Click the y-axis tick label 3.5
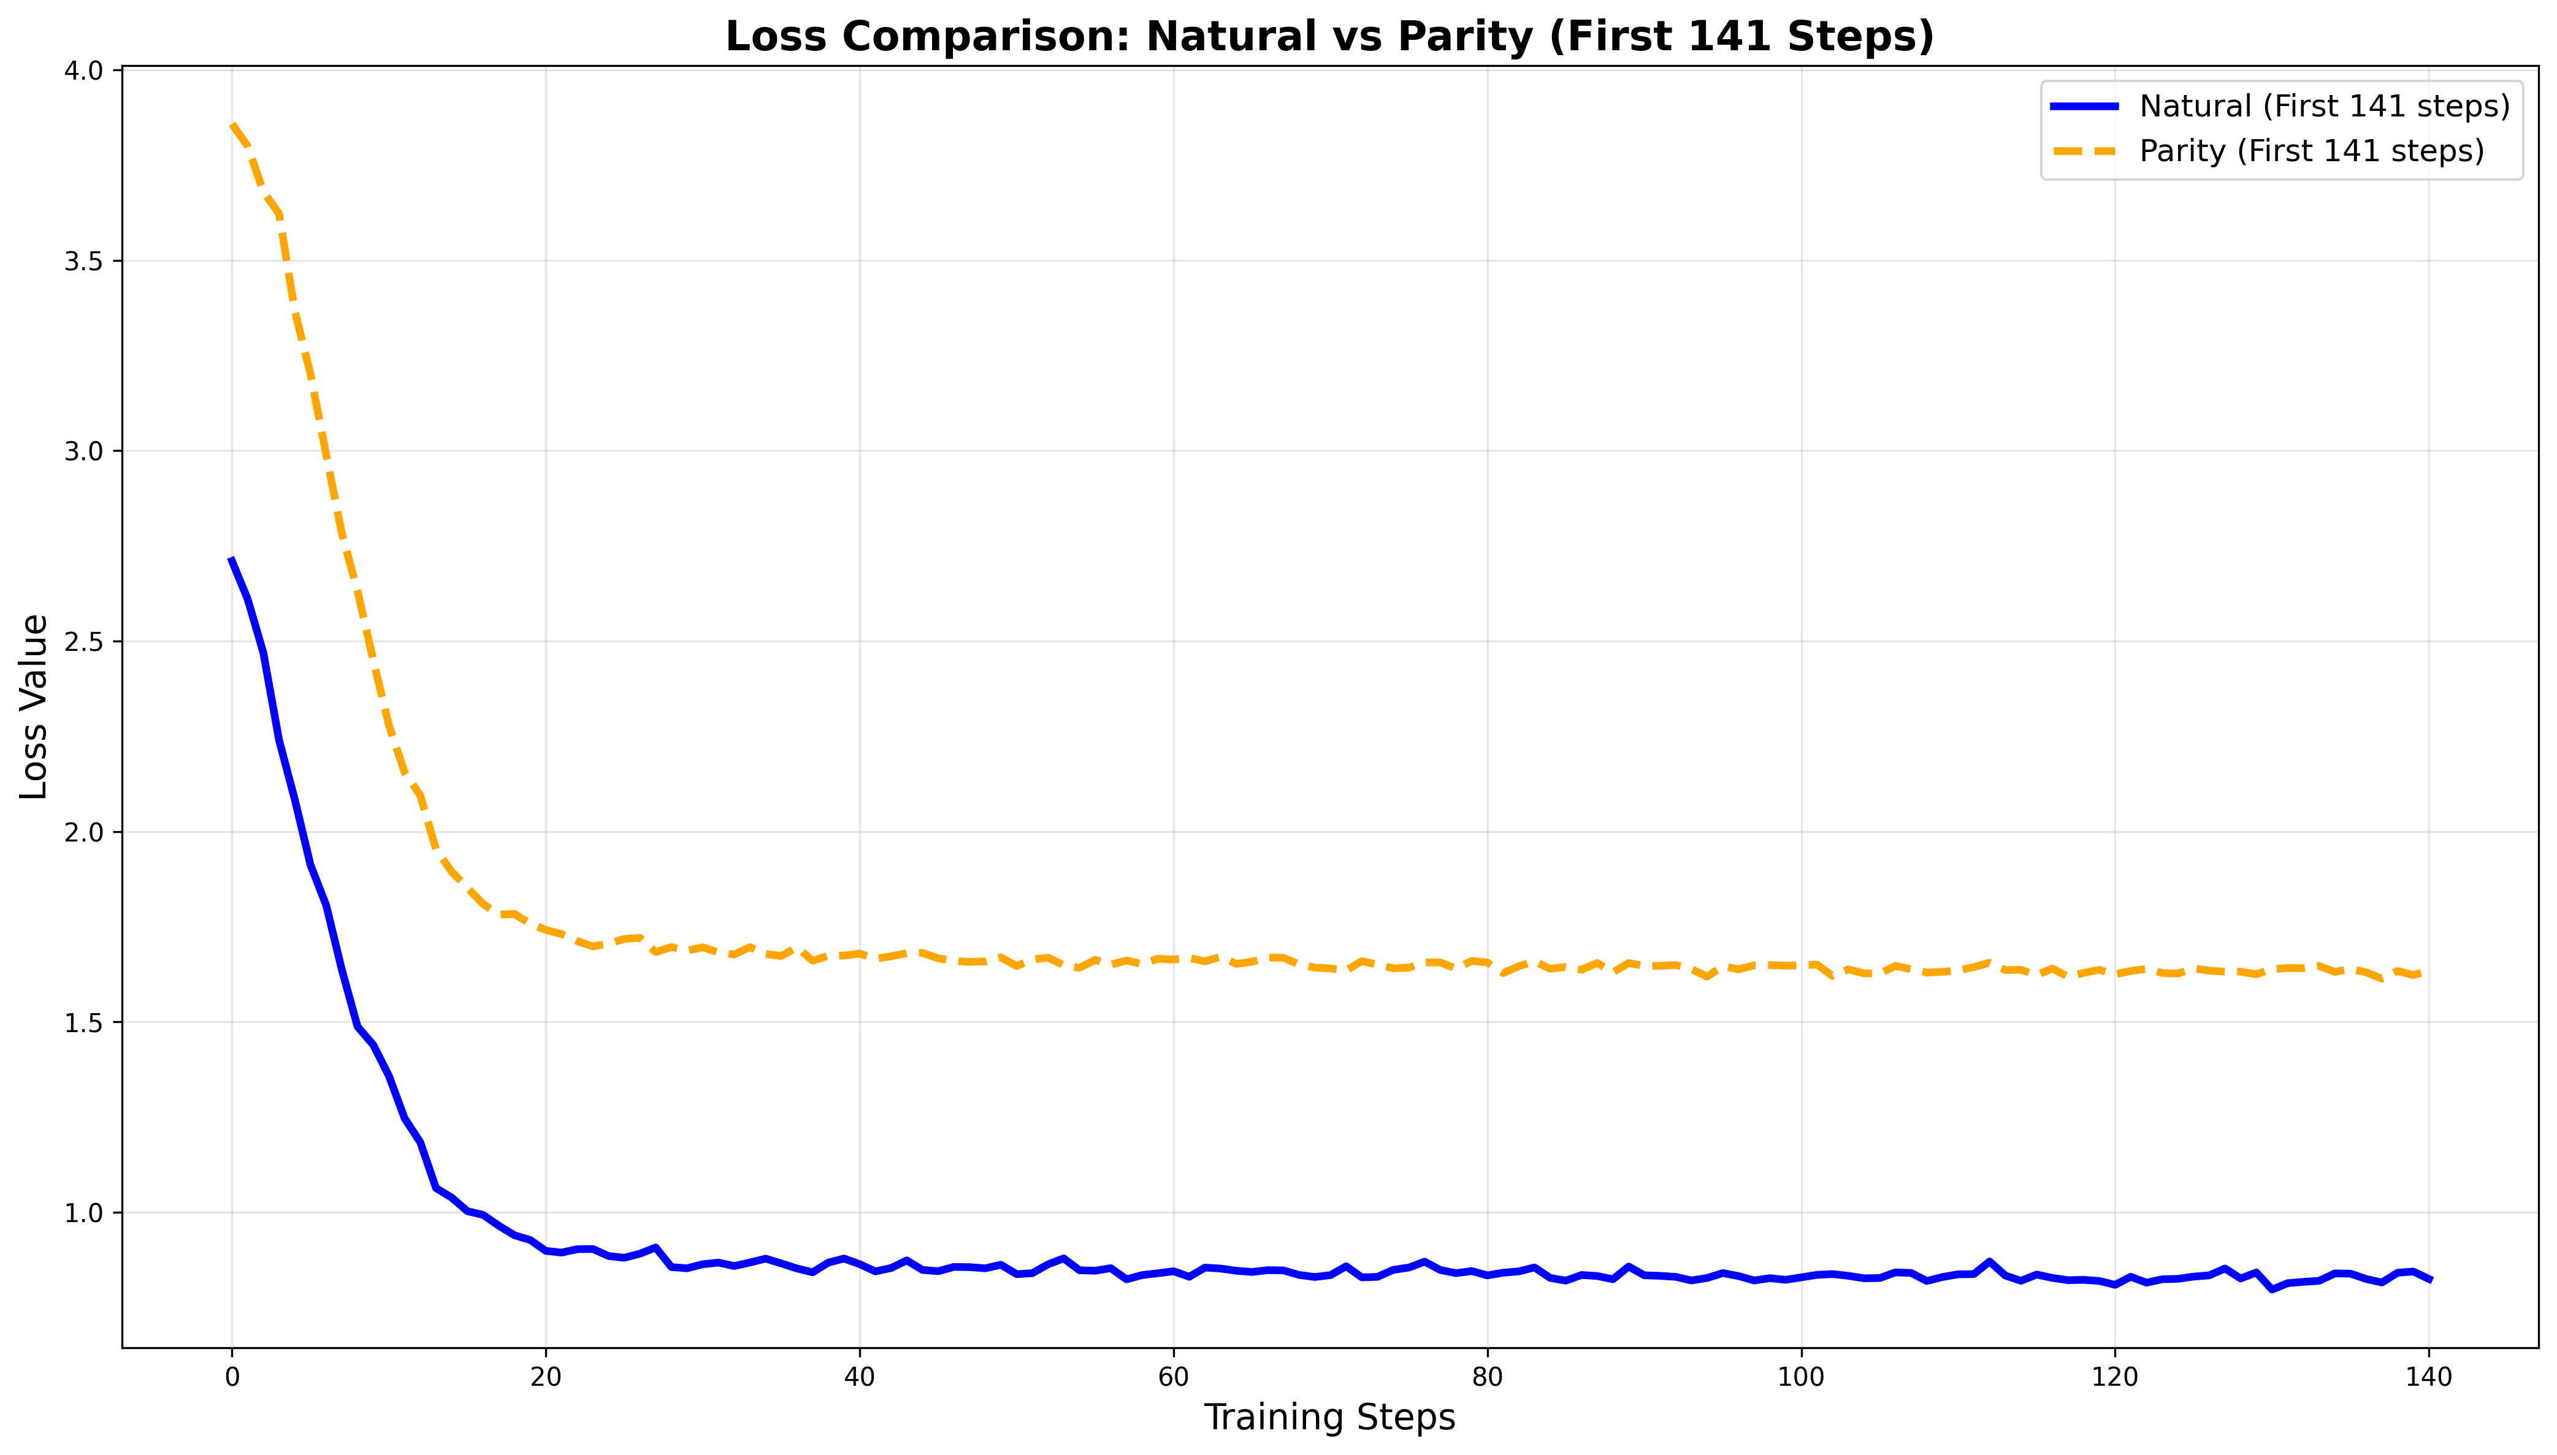This screenshot has height=1455, width=2557. (x=85, y=261)
